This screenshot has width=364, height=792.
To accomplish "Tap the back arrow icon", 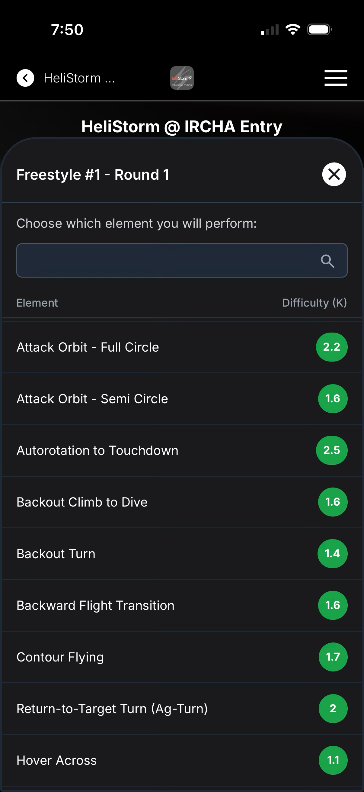I will (x=25, y=78).
